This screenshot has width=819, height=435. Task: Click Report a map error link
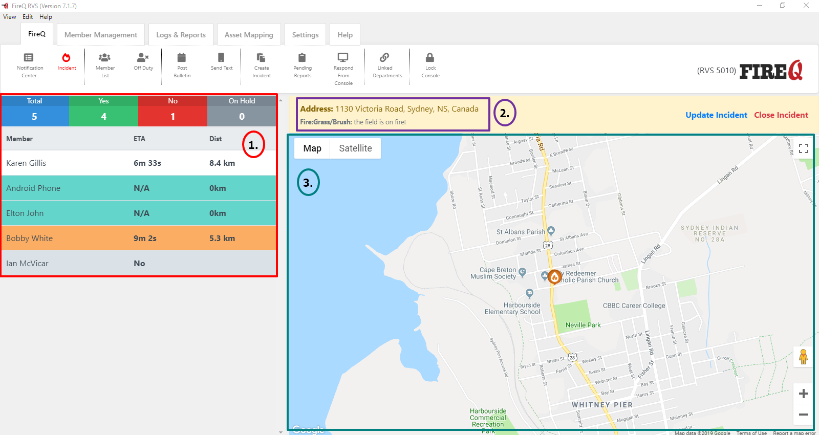pos(794,433)
